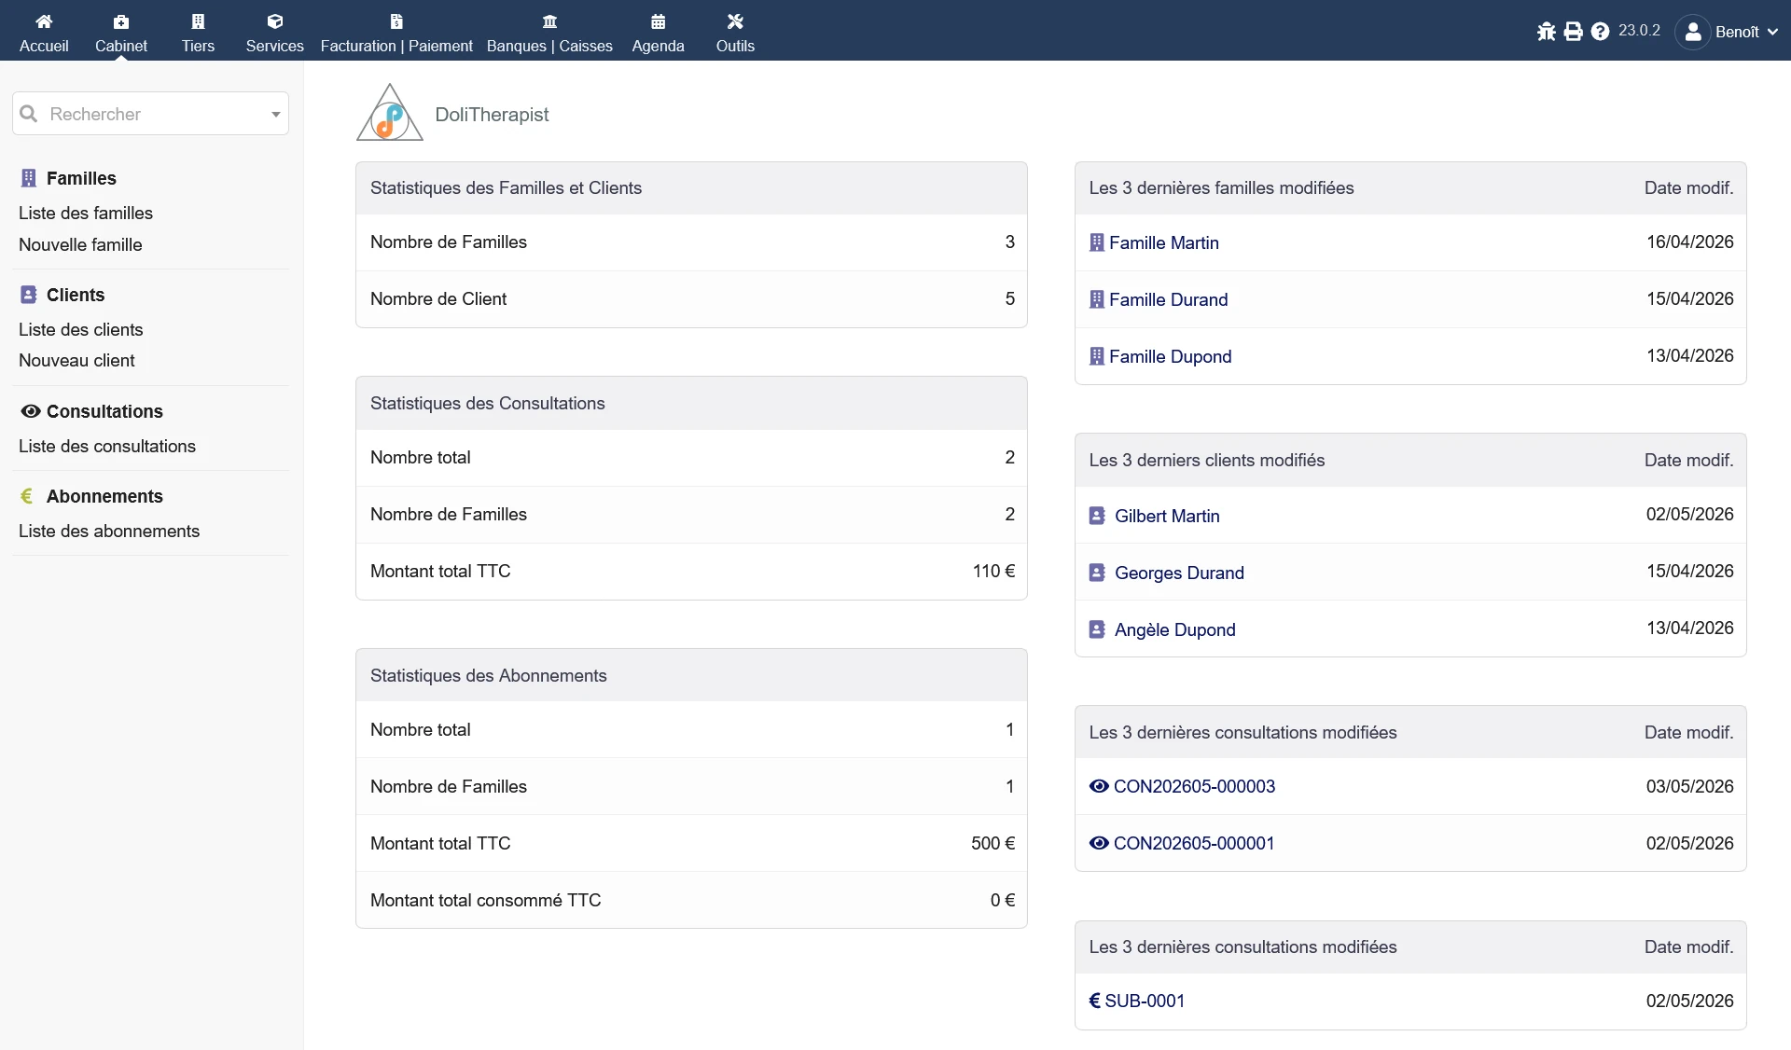Click the Familles building icon in sidebar
1791x1050 pixels.
coord(29,178)
